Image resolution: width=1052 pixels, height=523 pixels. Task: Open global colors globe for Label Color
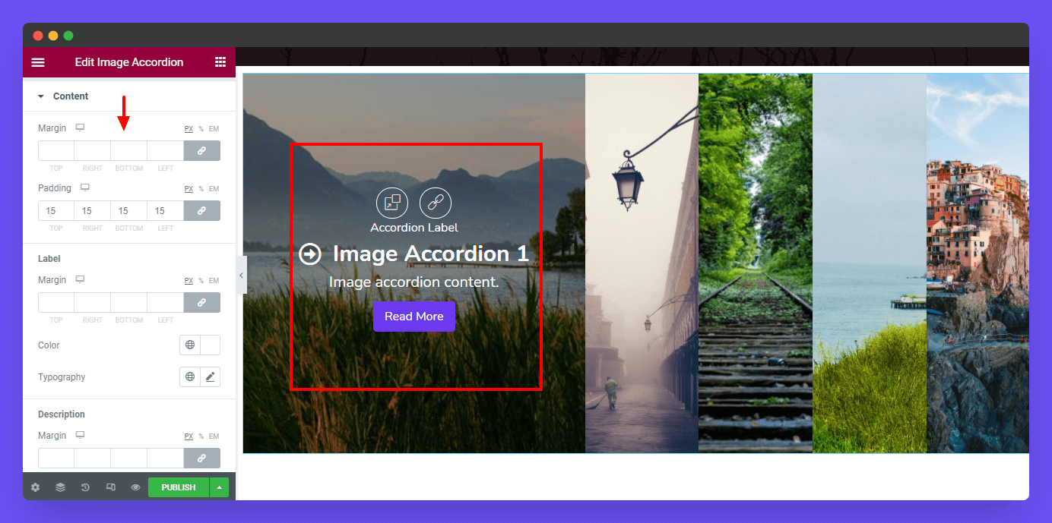coord(190,345)
